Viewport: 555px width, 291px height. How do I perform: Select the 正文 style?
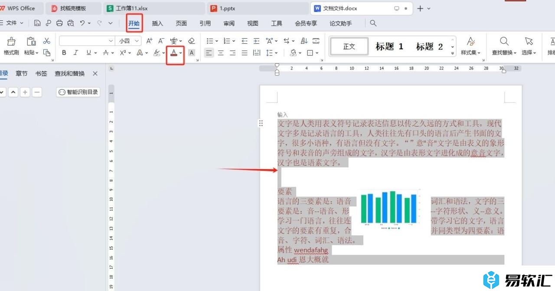[349, 46]
